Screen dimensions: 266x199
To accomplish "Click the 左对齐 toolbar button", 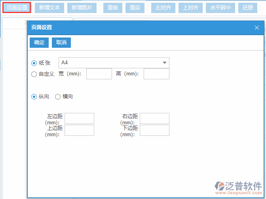I will pyautogui.click(x=163, y=8).
